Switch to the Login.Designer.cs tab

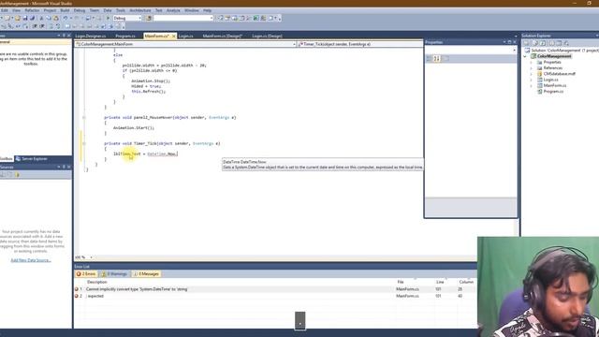coord(91,36)
